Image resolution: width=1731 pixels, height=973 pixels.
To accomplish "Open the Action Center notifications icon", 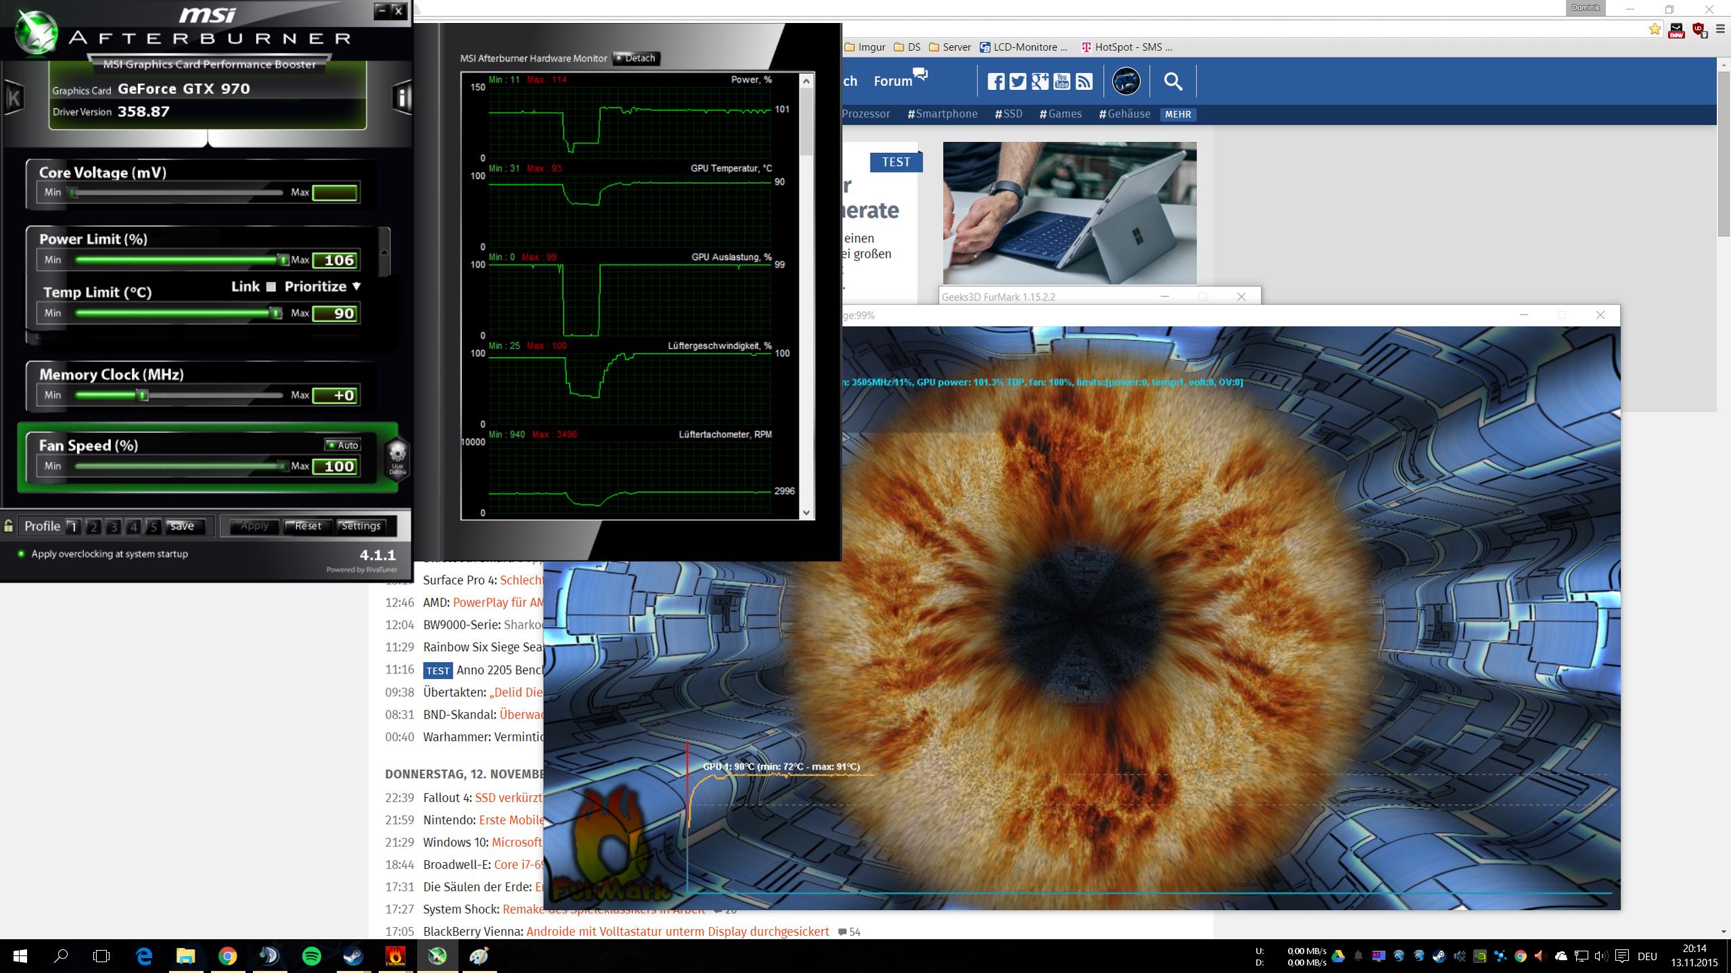I will pos(1621,956).
